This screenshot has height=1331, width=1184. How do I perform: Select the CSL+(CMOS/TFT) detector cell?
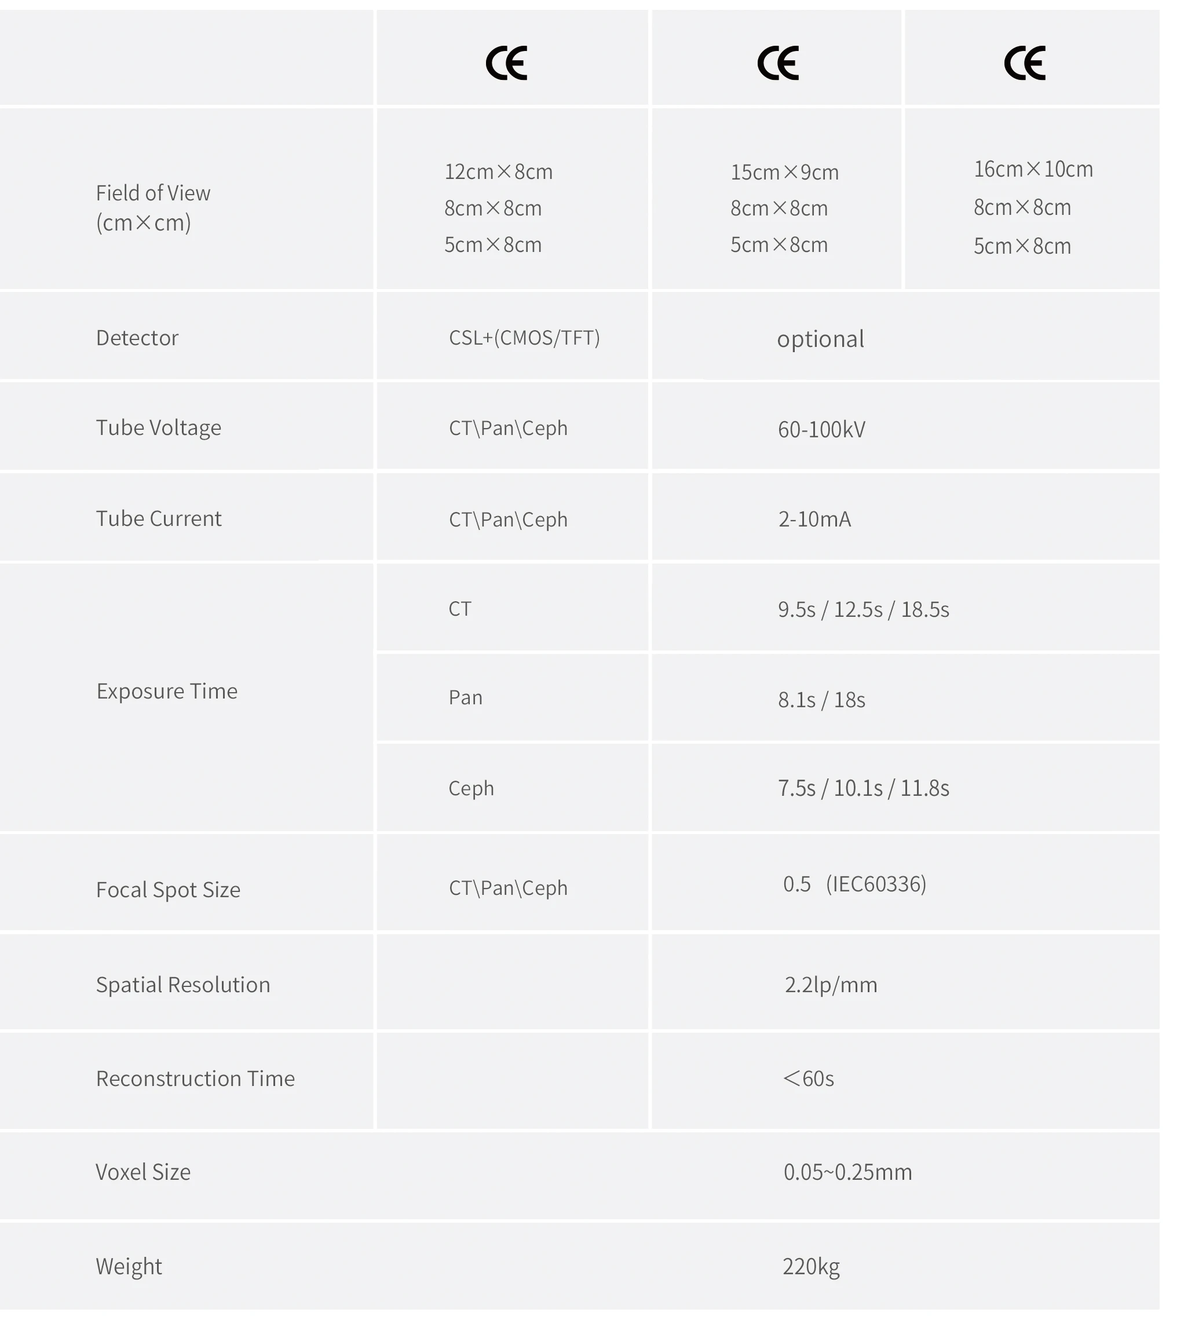[524, 337]
